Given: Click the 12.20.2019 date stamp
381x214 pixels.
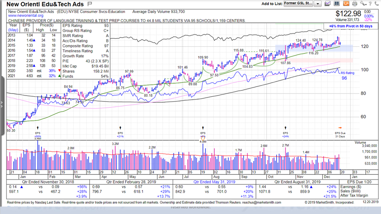Looking at the screenshot, I should pyautogui.click(x=371, y=202).
